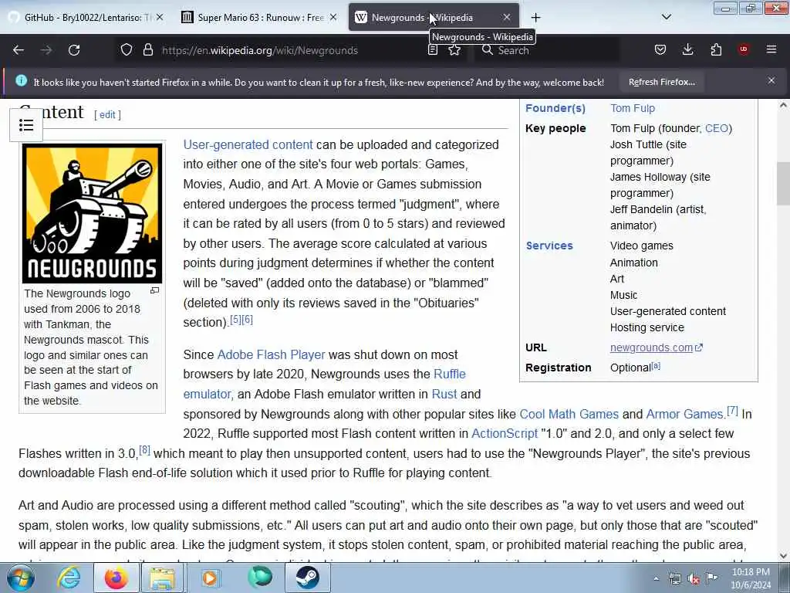Image resolution: width=790 pixels, height=593 pixels.
Task: Open citation reference 5
Action: tap(235, 320)
